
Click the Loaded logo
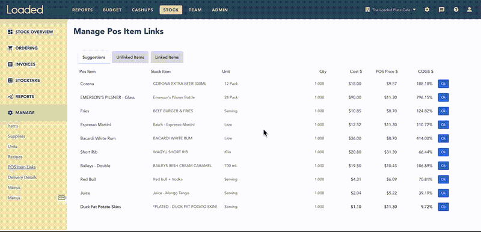(x=25, y=10)
